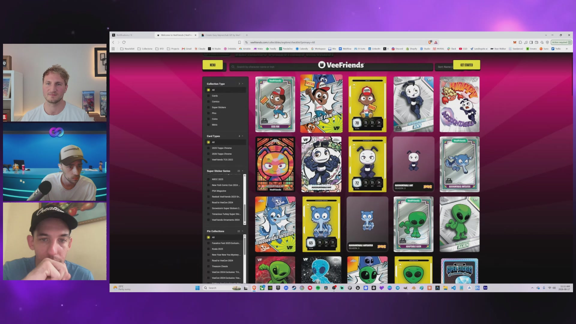The height and width of the screenshot is (324, 576).
Task: Open Visual Studio Code from the taskbar
Action: coord(453,288)
